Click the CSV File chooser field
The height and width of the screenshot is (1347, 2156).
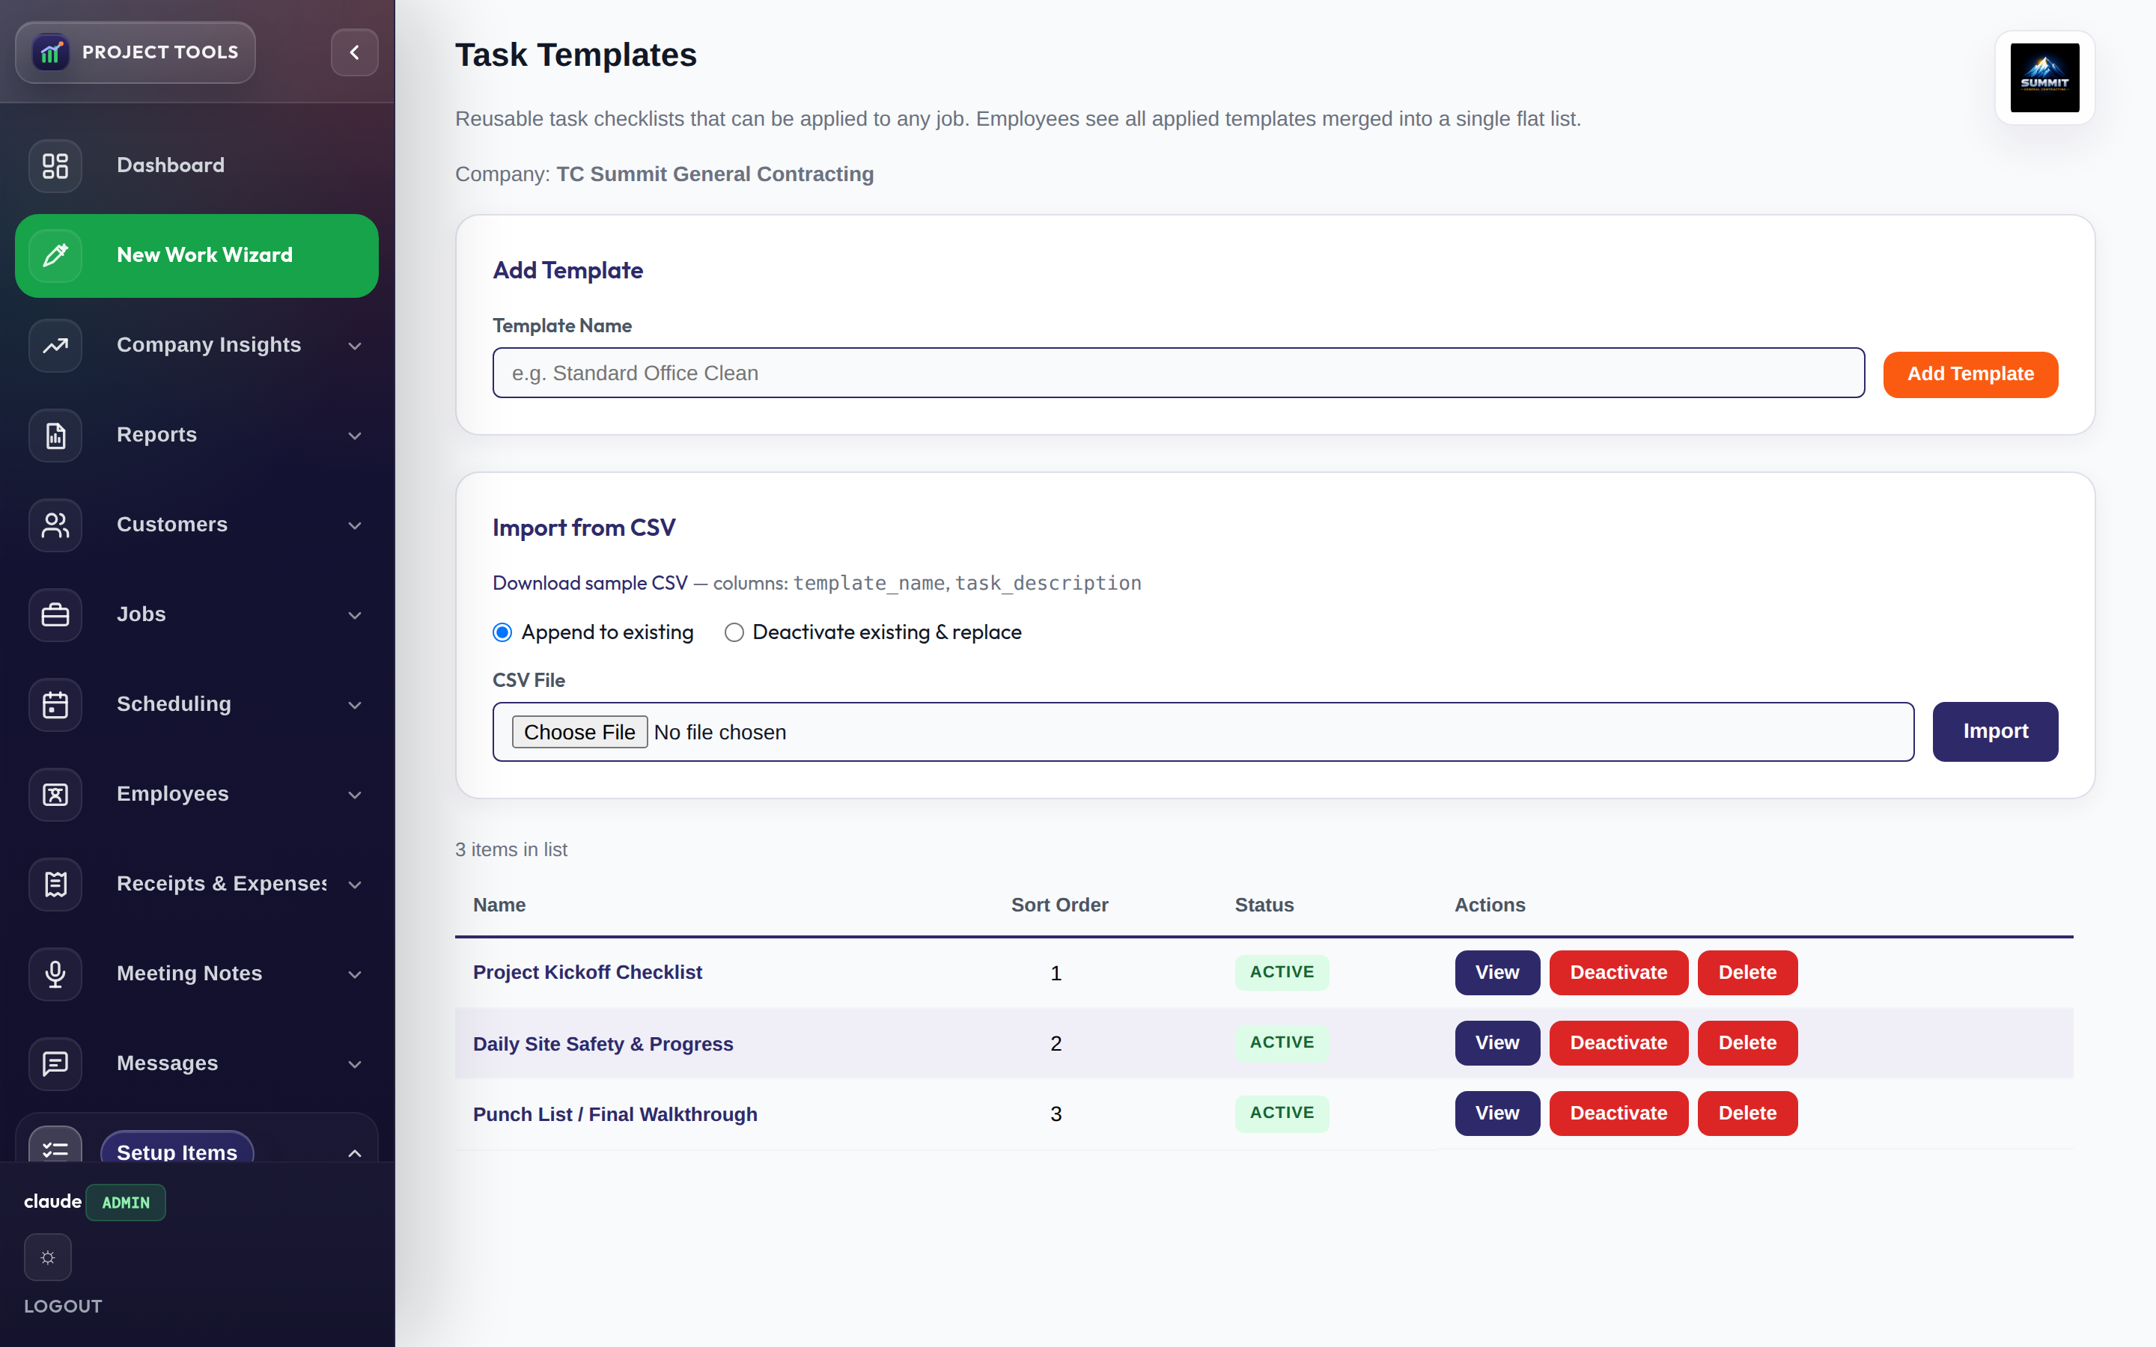pyautogui.click(x=1203, y=733)
